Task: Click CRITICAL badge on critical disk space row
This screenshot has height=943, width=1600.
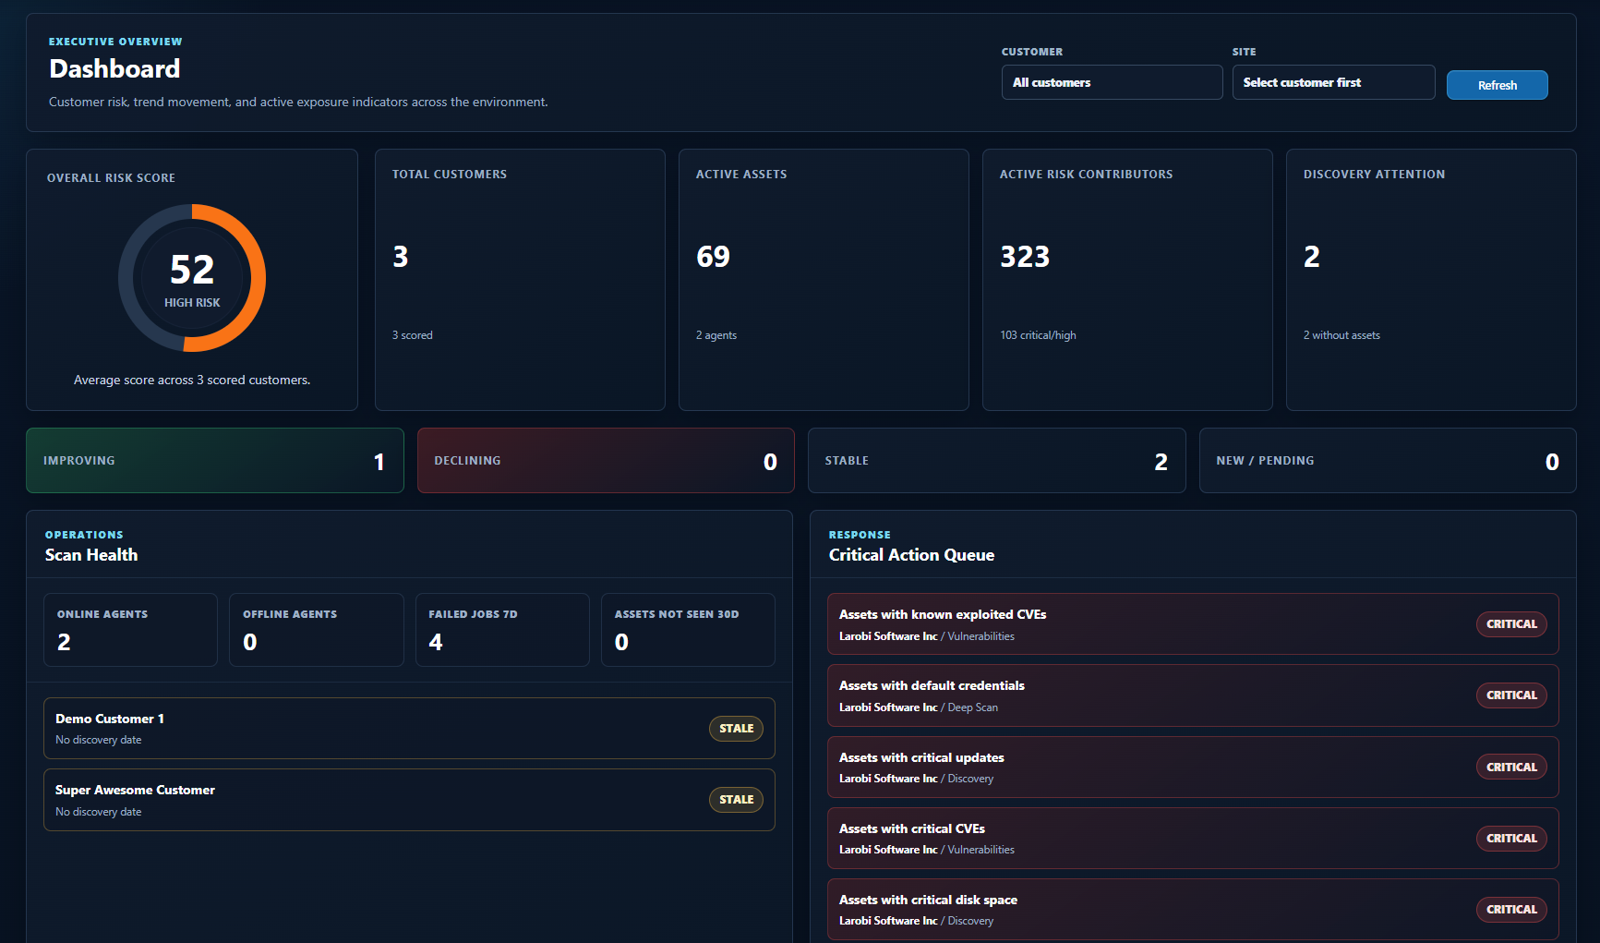Action: click(1511, 910)
